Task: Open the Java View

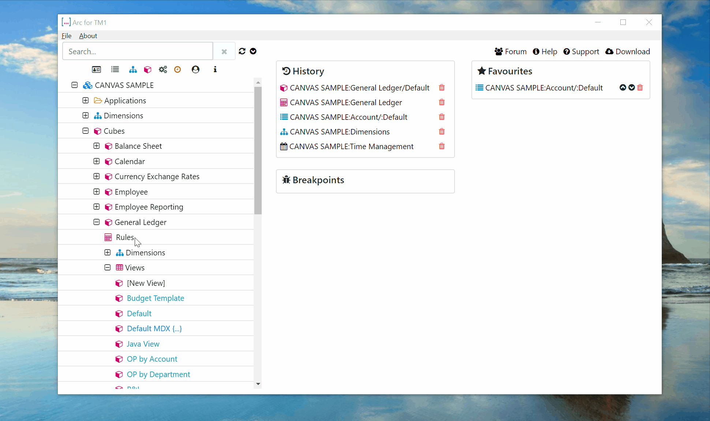Action: (x=143, y=344)
